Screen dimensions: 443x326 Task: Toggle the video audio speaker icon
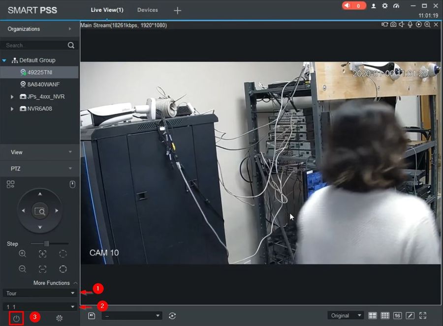pyautogui.click(x=402, y=25)
